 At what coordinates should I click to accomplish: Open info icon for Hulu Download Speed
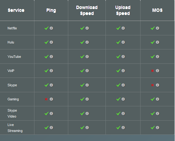click(x=87, y=42)
